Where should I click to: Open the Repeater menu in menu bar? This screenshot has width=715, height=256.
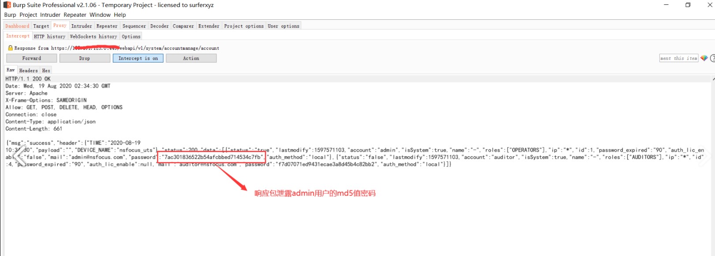point(75,15)
